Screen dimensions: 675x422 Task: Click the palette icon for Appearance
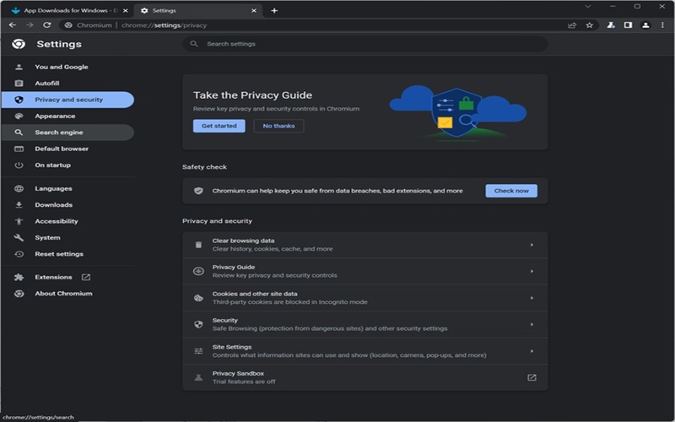(x=19, y=116)
